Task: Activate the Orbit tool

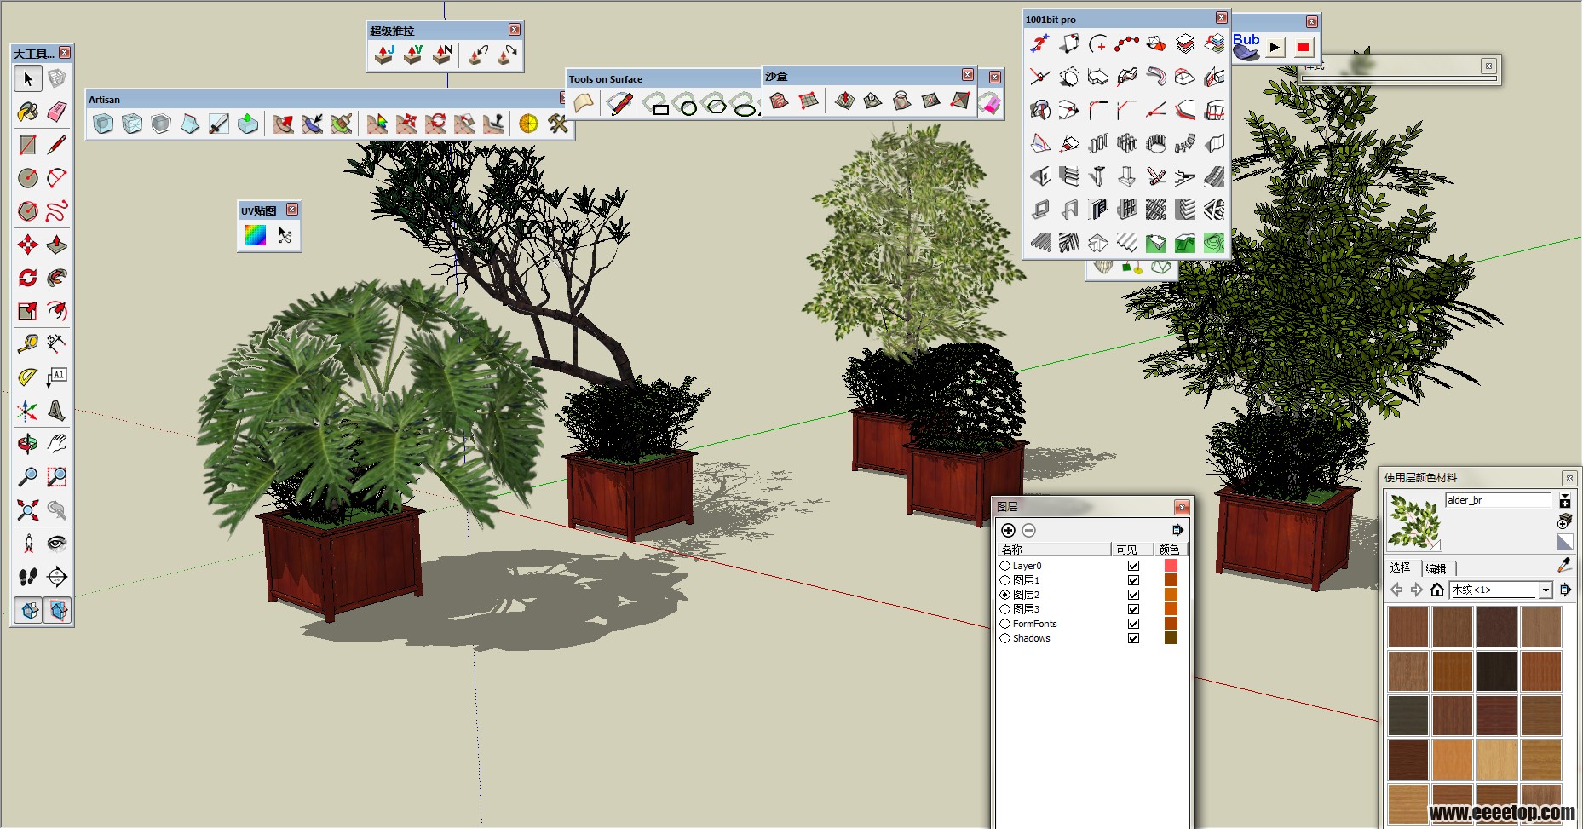Action: tap(28, 444)
